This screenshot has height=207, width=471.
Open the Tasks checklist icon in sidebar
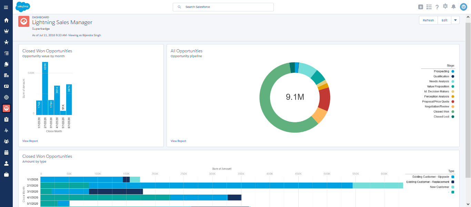6,53
